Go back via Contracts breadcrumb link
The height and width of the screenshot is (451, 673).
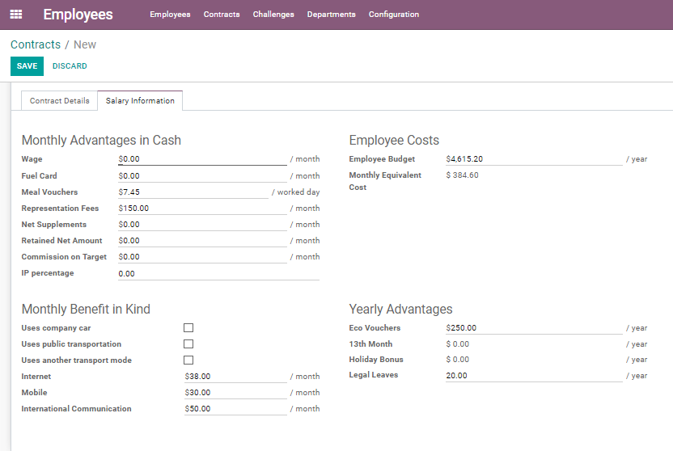point(36,44)
